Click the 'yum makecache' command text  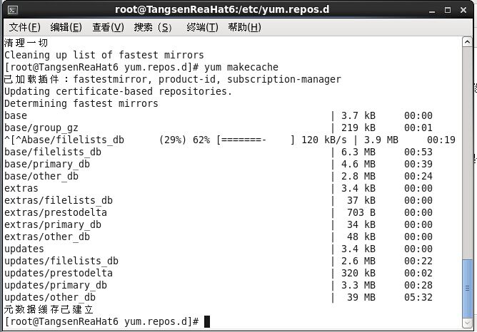click(x=243, y=67)
